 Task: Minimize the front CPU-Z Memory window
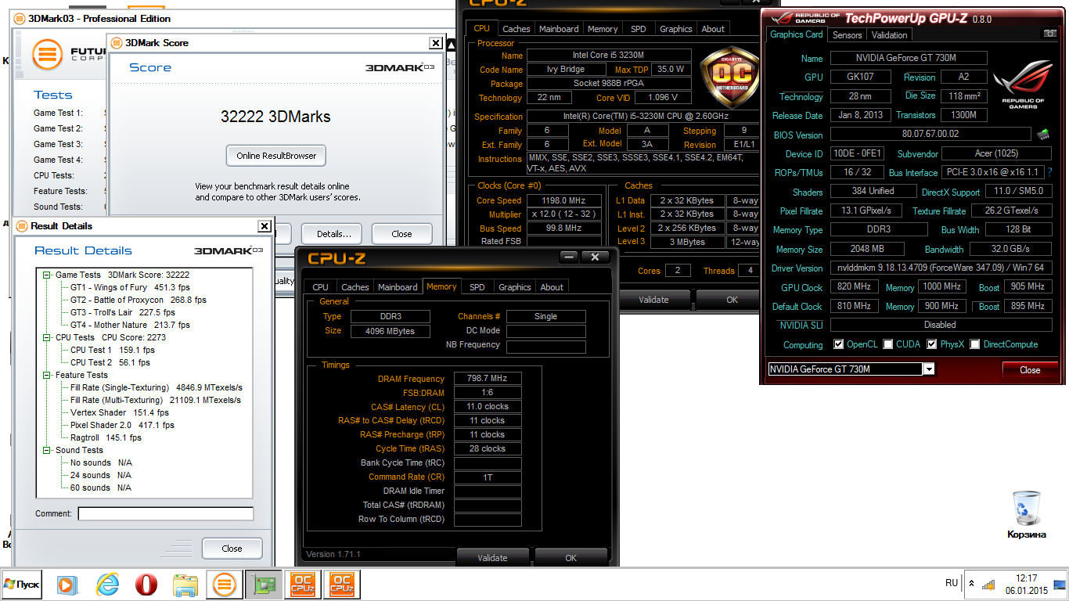coord(569,257)
